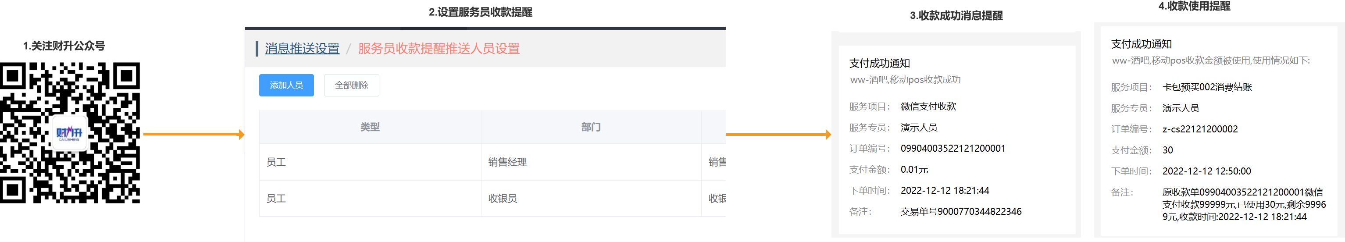Click order number z-cs22121200002
Viewport: 1345px width, 242px height.
click(x=1199, y=129)
